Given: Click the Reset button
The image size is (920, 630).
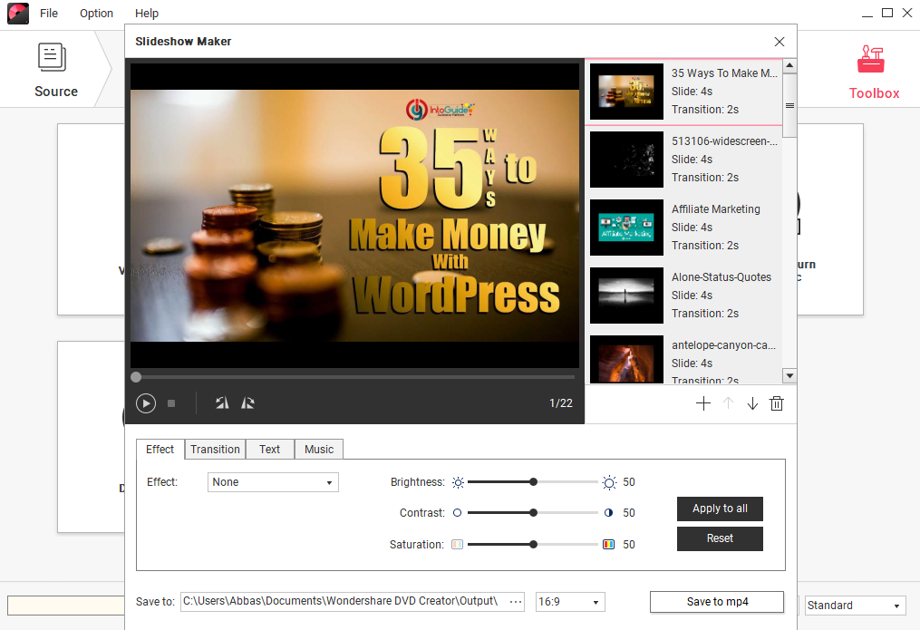Looking at the screenshot, I should click(x=720, y=538).
